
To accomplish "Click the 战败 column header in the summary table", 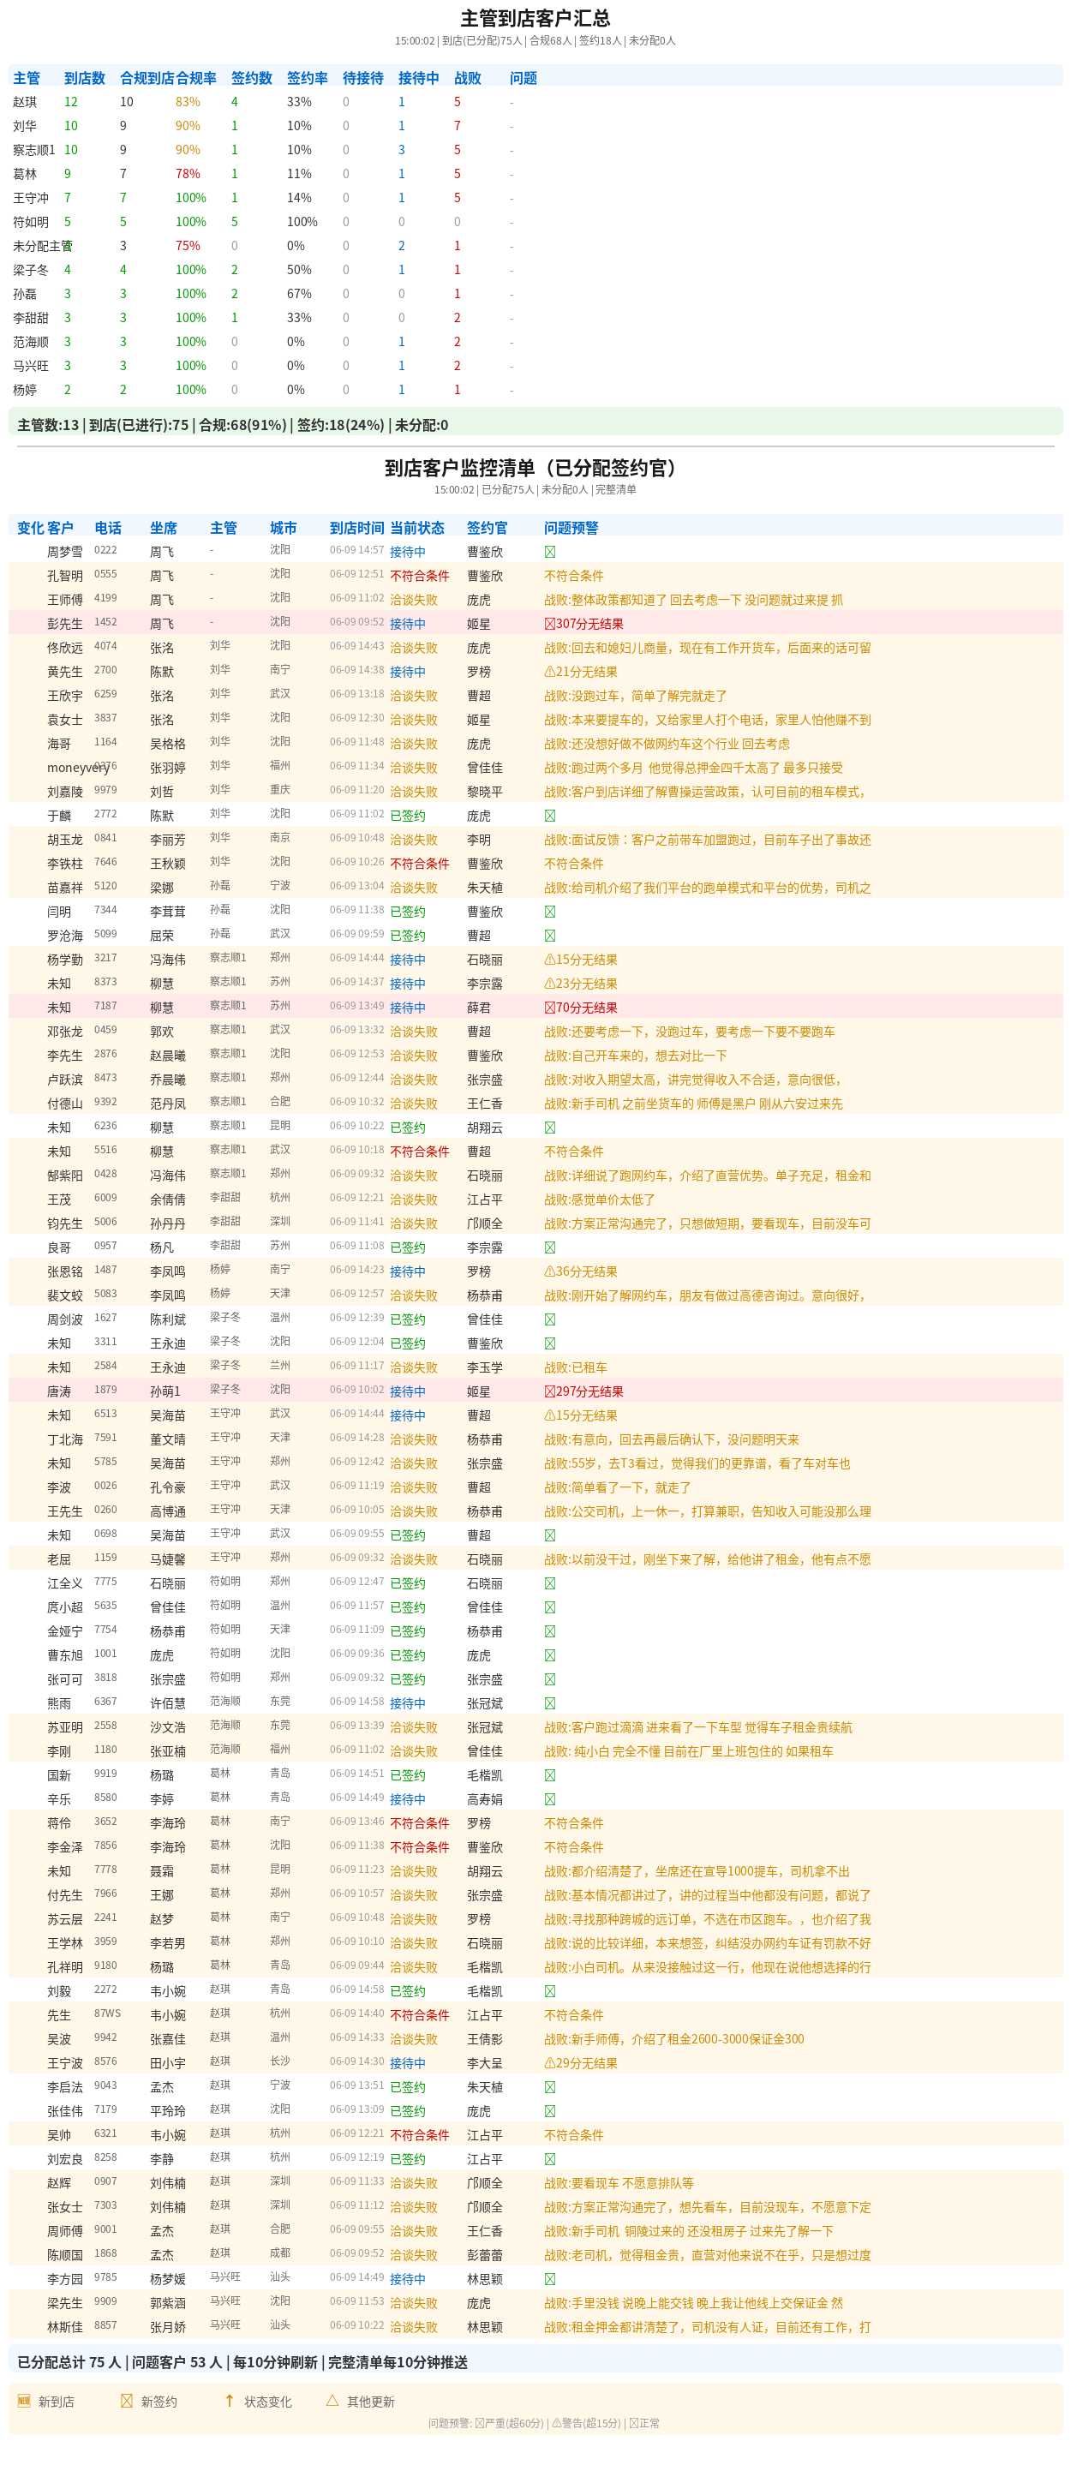I will pos(467,78).
